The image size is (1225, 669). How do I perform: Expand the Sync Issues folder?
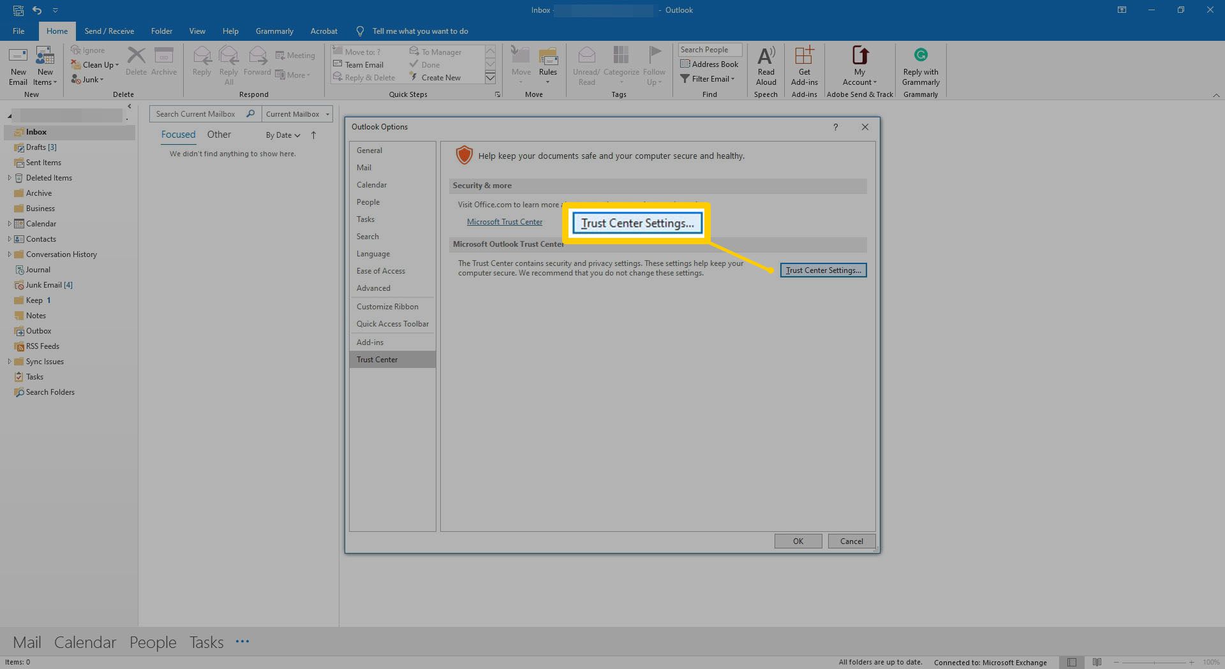click(9, 362)
